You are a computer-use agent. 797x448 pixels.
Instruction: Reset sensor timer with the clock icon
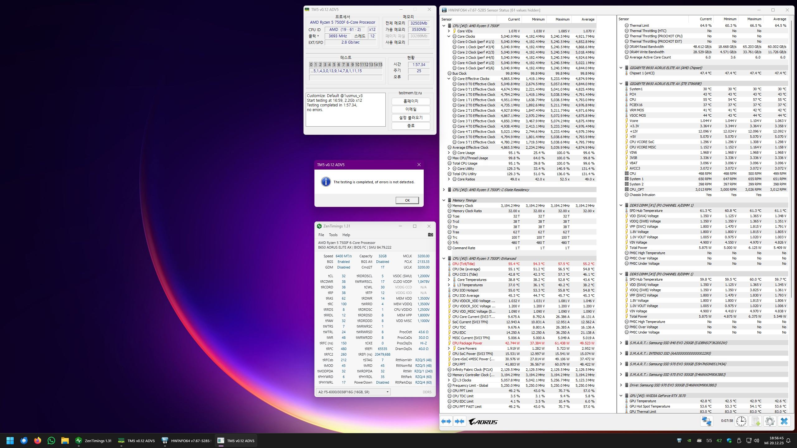(741, 421)
